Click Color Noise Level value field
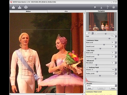Image resolution: width=127 pixels, height=95 pixels. (113, 53)
